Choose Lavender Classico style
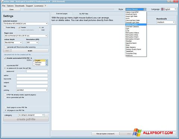 tap(132, 27)
